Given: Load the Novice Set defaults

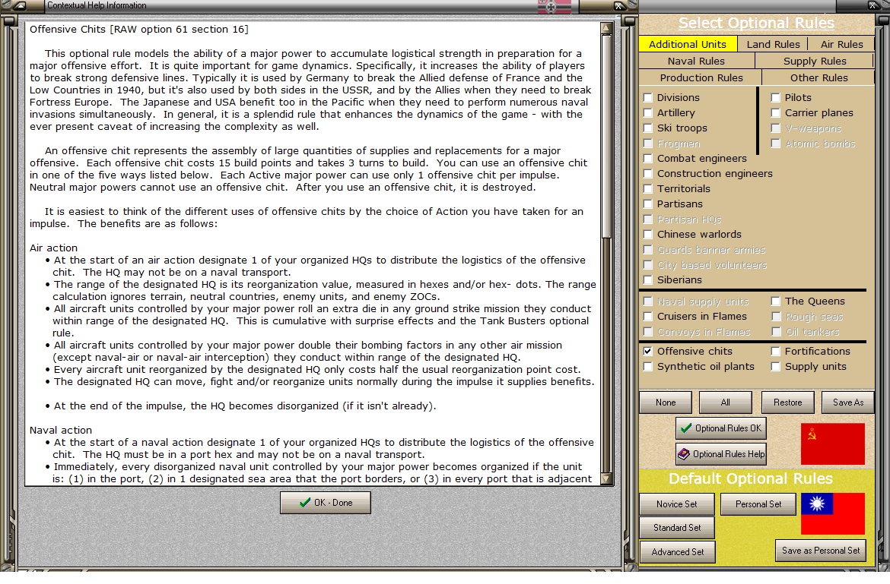Looking at the screenshot, I should point(676,504).
